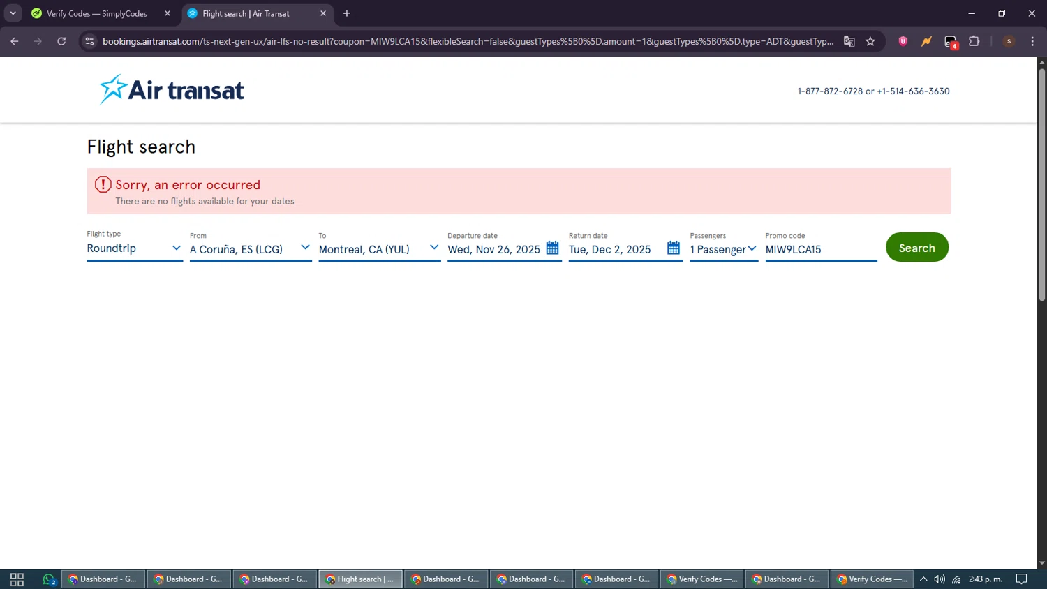Expand the From A Coruña dropdown
Viewport: 1047px width, 589px height.
(x=251, y=248)
